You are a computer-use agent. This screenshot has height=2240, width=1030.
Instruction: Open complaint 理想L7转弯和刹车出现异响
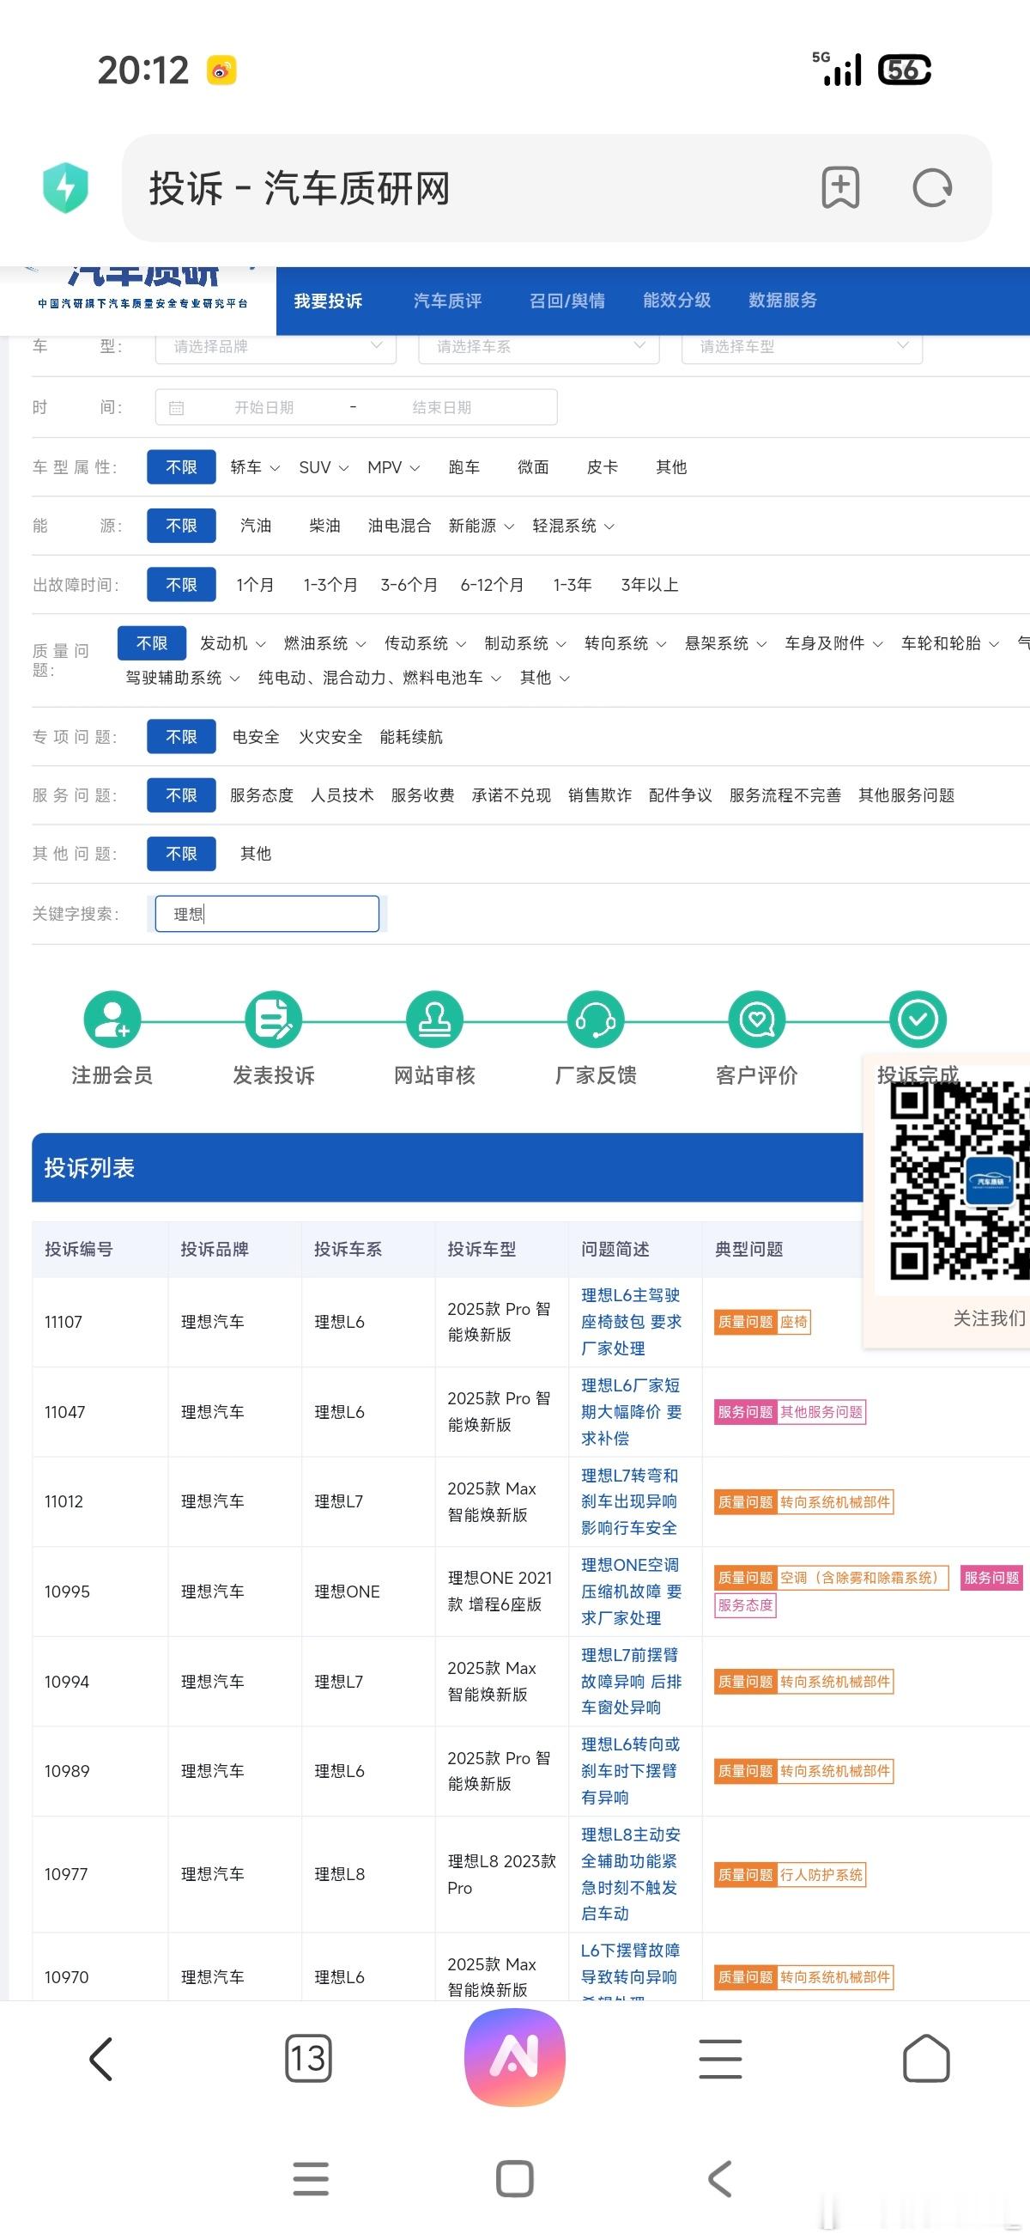[x=630, y=1501]
